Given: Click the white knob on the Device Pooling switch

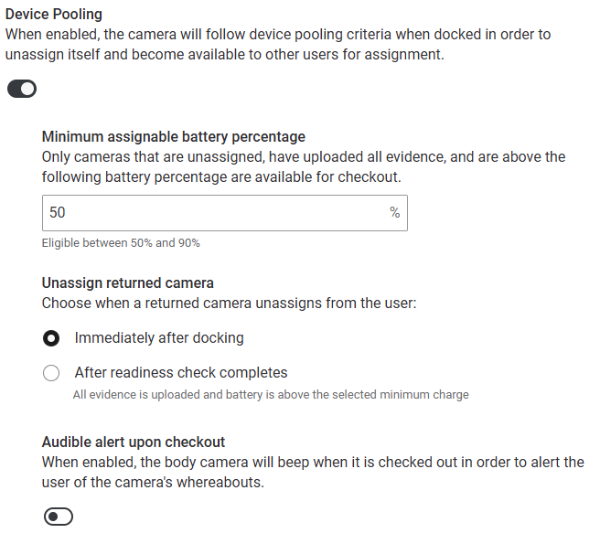Looking at the screenshot, I should (27, 89).
